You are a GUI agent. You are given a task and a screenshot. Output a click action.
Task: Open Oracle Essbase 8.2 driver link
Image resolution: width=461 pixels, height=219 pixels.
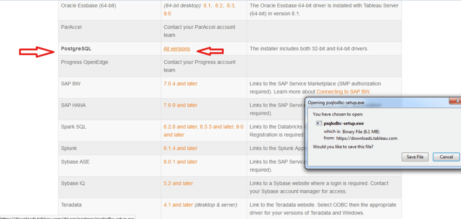(219, 5)
